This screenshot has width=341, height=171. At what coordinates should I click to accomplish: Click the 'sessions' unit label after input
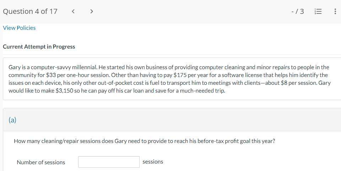click(153, 162)
